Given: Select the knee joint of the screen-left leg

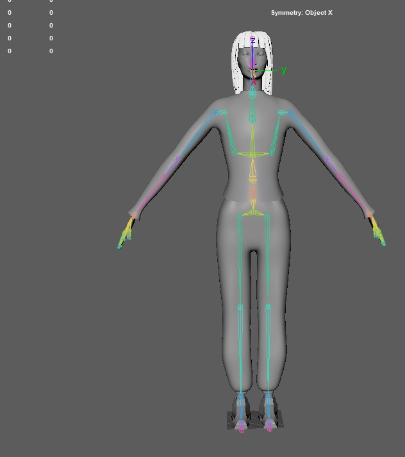Looking at the screenshot, I should (240, 307).
